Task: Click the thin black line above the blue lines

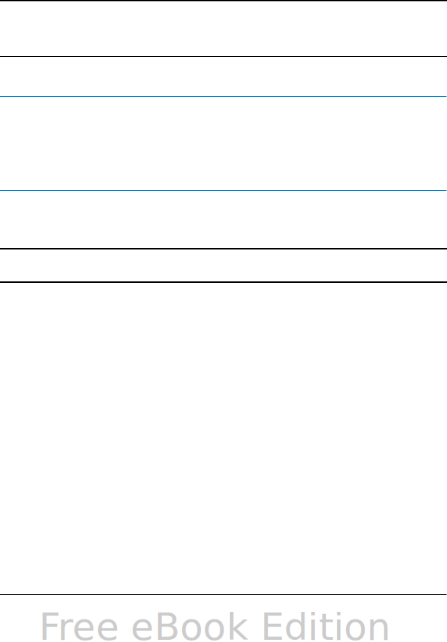Action: pos(223,56)
